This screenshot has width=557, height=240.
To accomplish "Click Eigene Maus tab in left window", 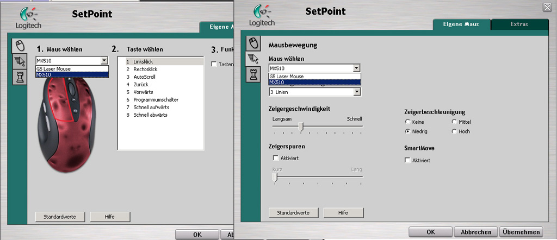I will (x=216, y=27).
